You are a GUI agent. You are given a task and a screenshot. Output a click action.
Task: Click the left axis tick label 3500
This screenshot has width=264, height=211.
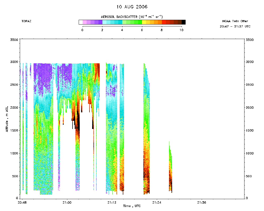[14, 40]
